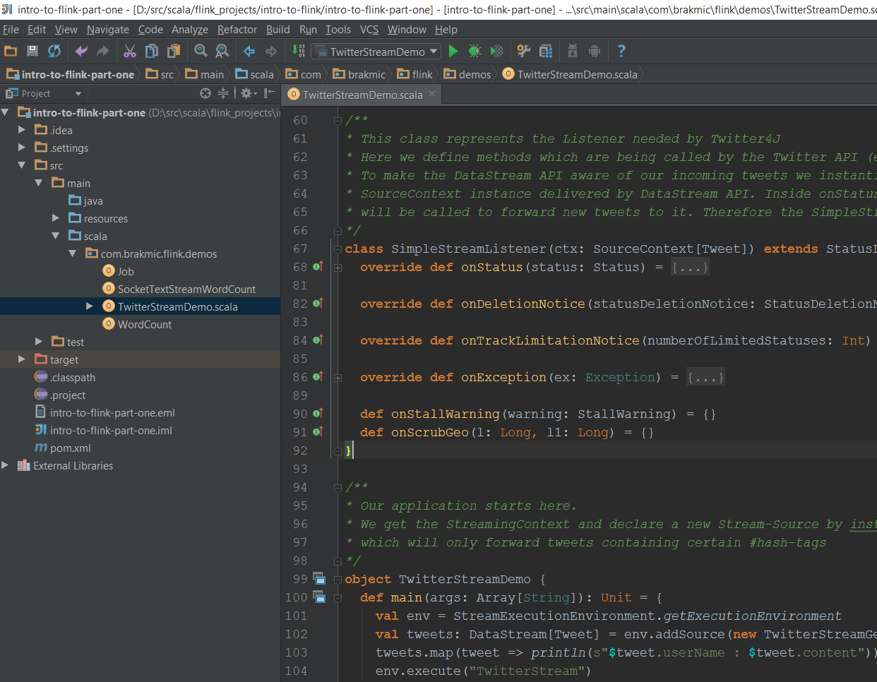Screen dimensions: 877x682
Task: Run TwitterStreamDemo with the green play icon
Action: coord(453,51)
